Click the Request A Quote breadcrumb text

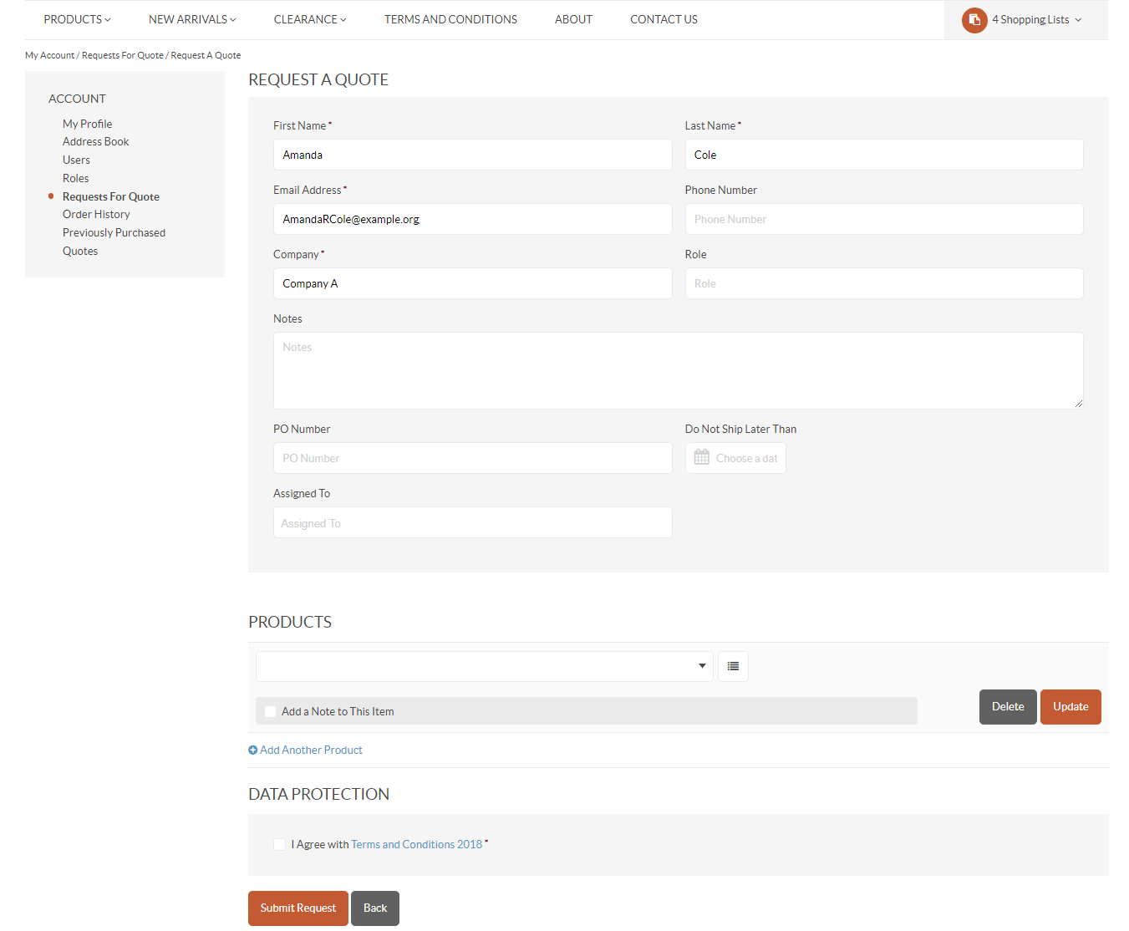pyautogui.click(x=206, y=55)
